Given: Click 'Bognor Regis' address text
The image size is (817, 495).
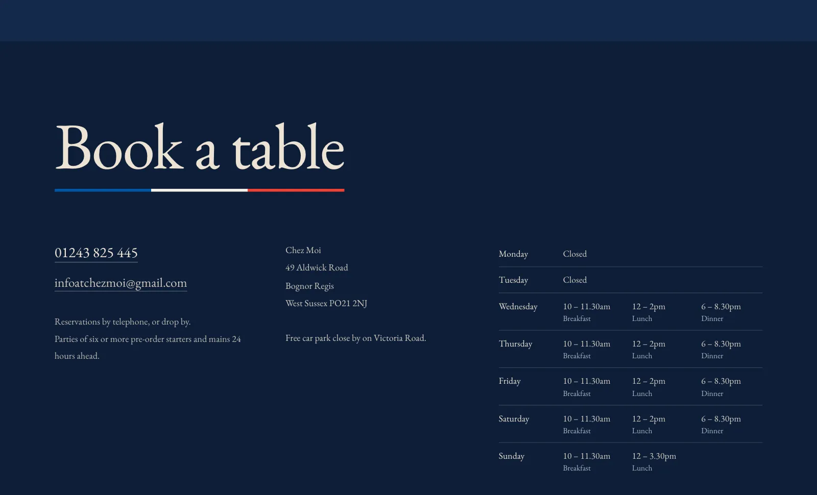Looking at the screenshot, I should pos(309,286).
